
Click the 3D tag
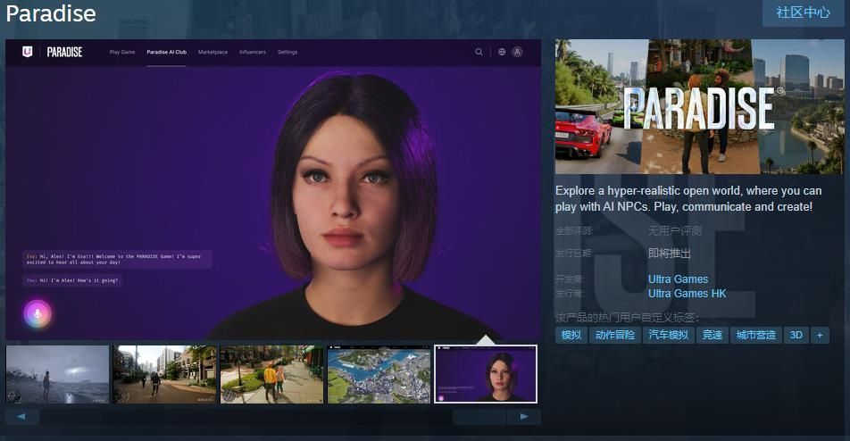[796, 336]
